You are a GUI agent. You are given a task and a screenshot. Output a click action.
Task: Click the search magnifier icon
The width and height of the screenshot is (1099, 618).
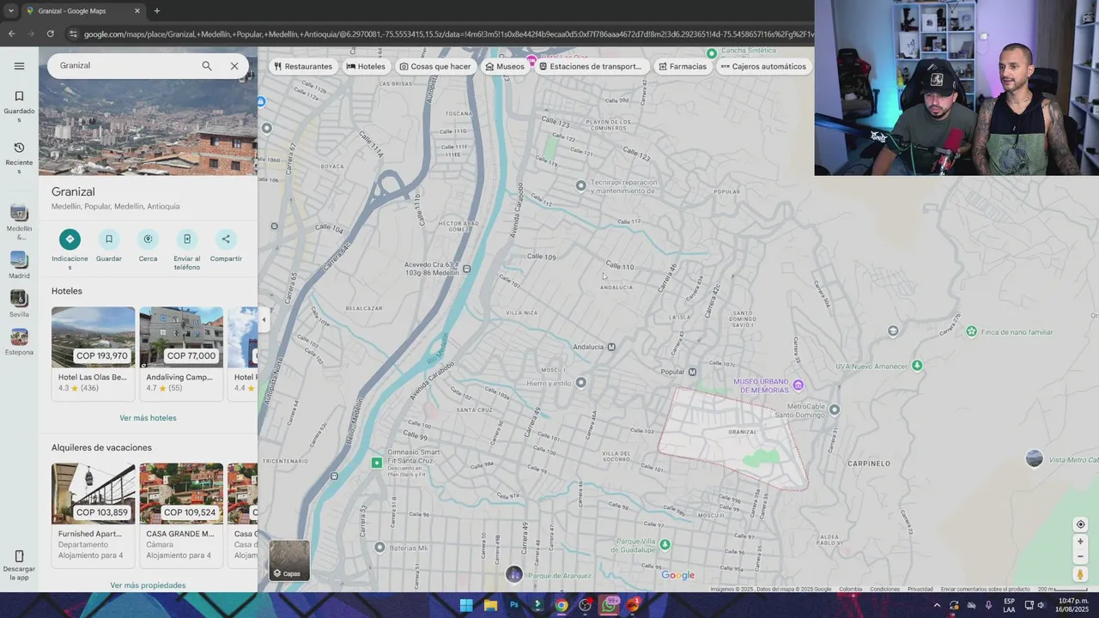(206, 66)
